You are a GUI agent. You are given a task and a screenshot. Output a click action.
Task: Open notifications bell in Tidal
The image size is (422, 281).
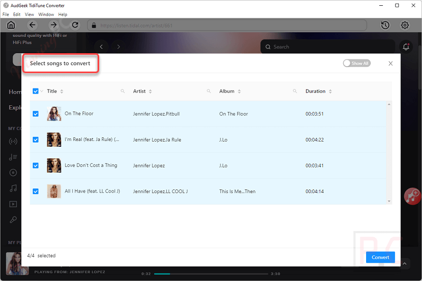click(406, 47)
